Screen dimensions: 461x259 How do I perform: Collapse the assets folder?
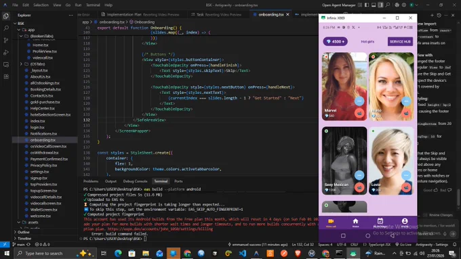pos(19,222)
